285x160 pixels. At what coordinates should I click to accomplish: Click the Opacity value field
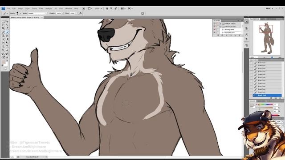tap(59, 13)
